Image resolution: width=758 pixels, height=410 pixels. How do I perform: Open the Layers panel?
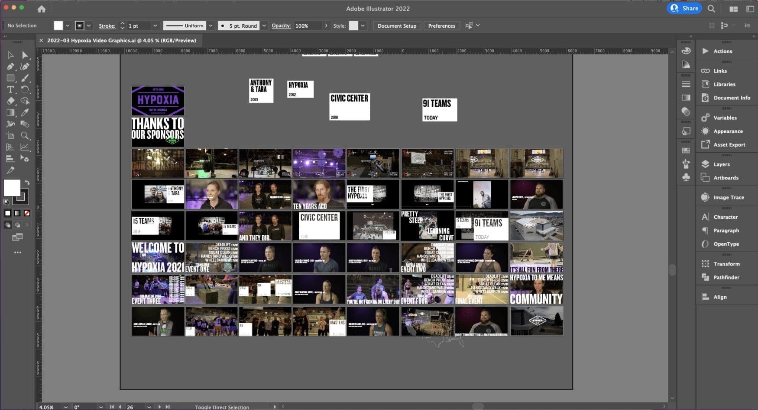point(721,164)
